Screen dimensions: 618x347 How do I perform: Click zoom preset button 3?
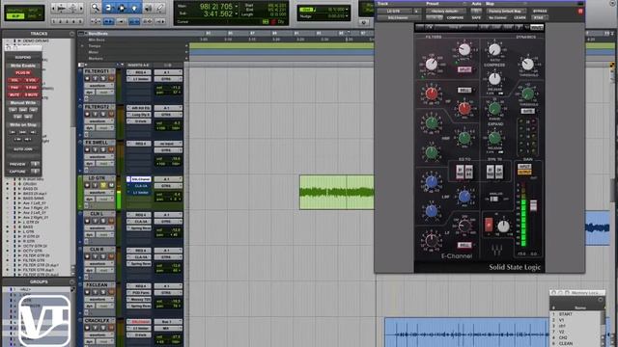point(67,21)
